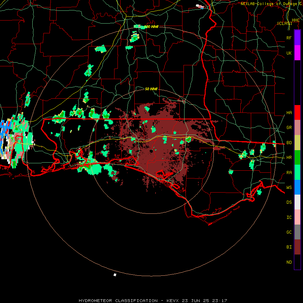Viewport: 303px width, 303px height.
Task: Click the Hydrometeor Classification KEVX title caption
Action: click(153, 301)
